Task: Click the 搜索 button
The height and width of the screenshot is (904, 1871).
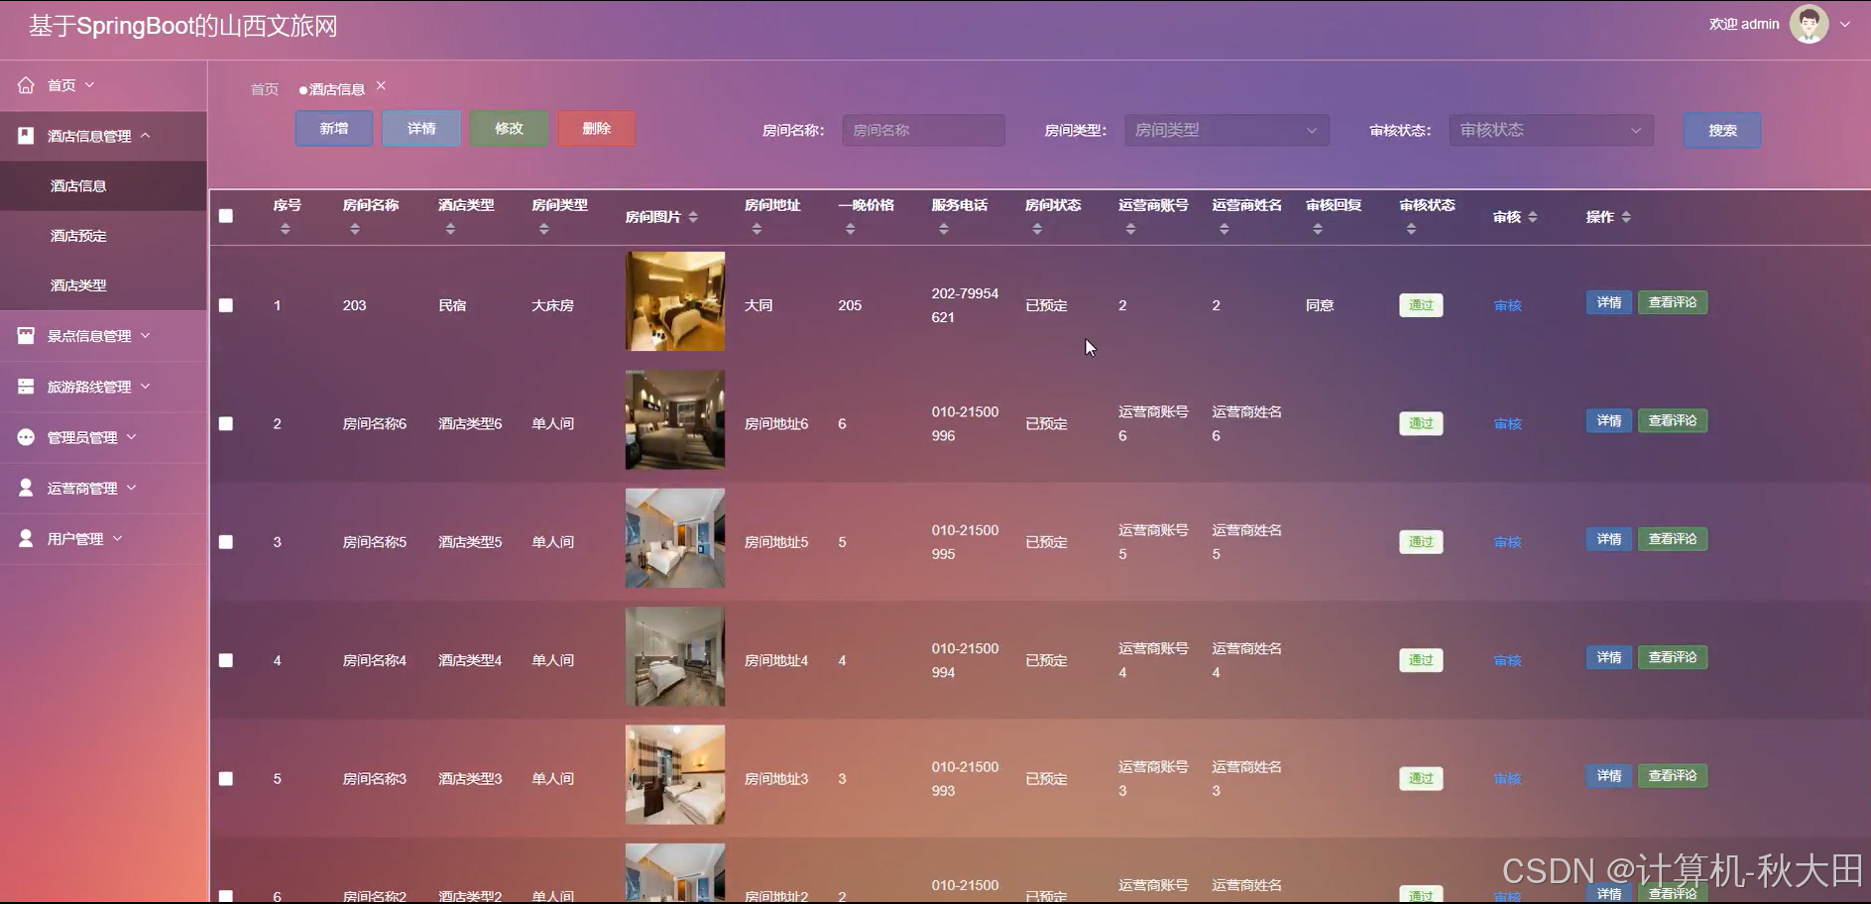Action: coord(1722,130)
